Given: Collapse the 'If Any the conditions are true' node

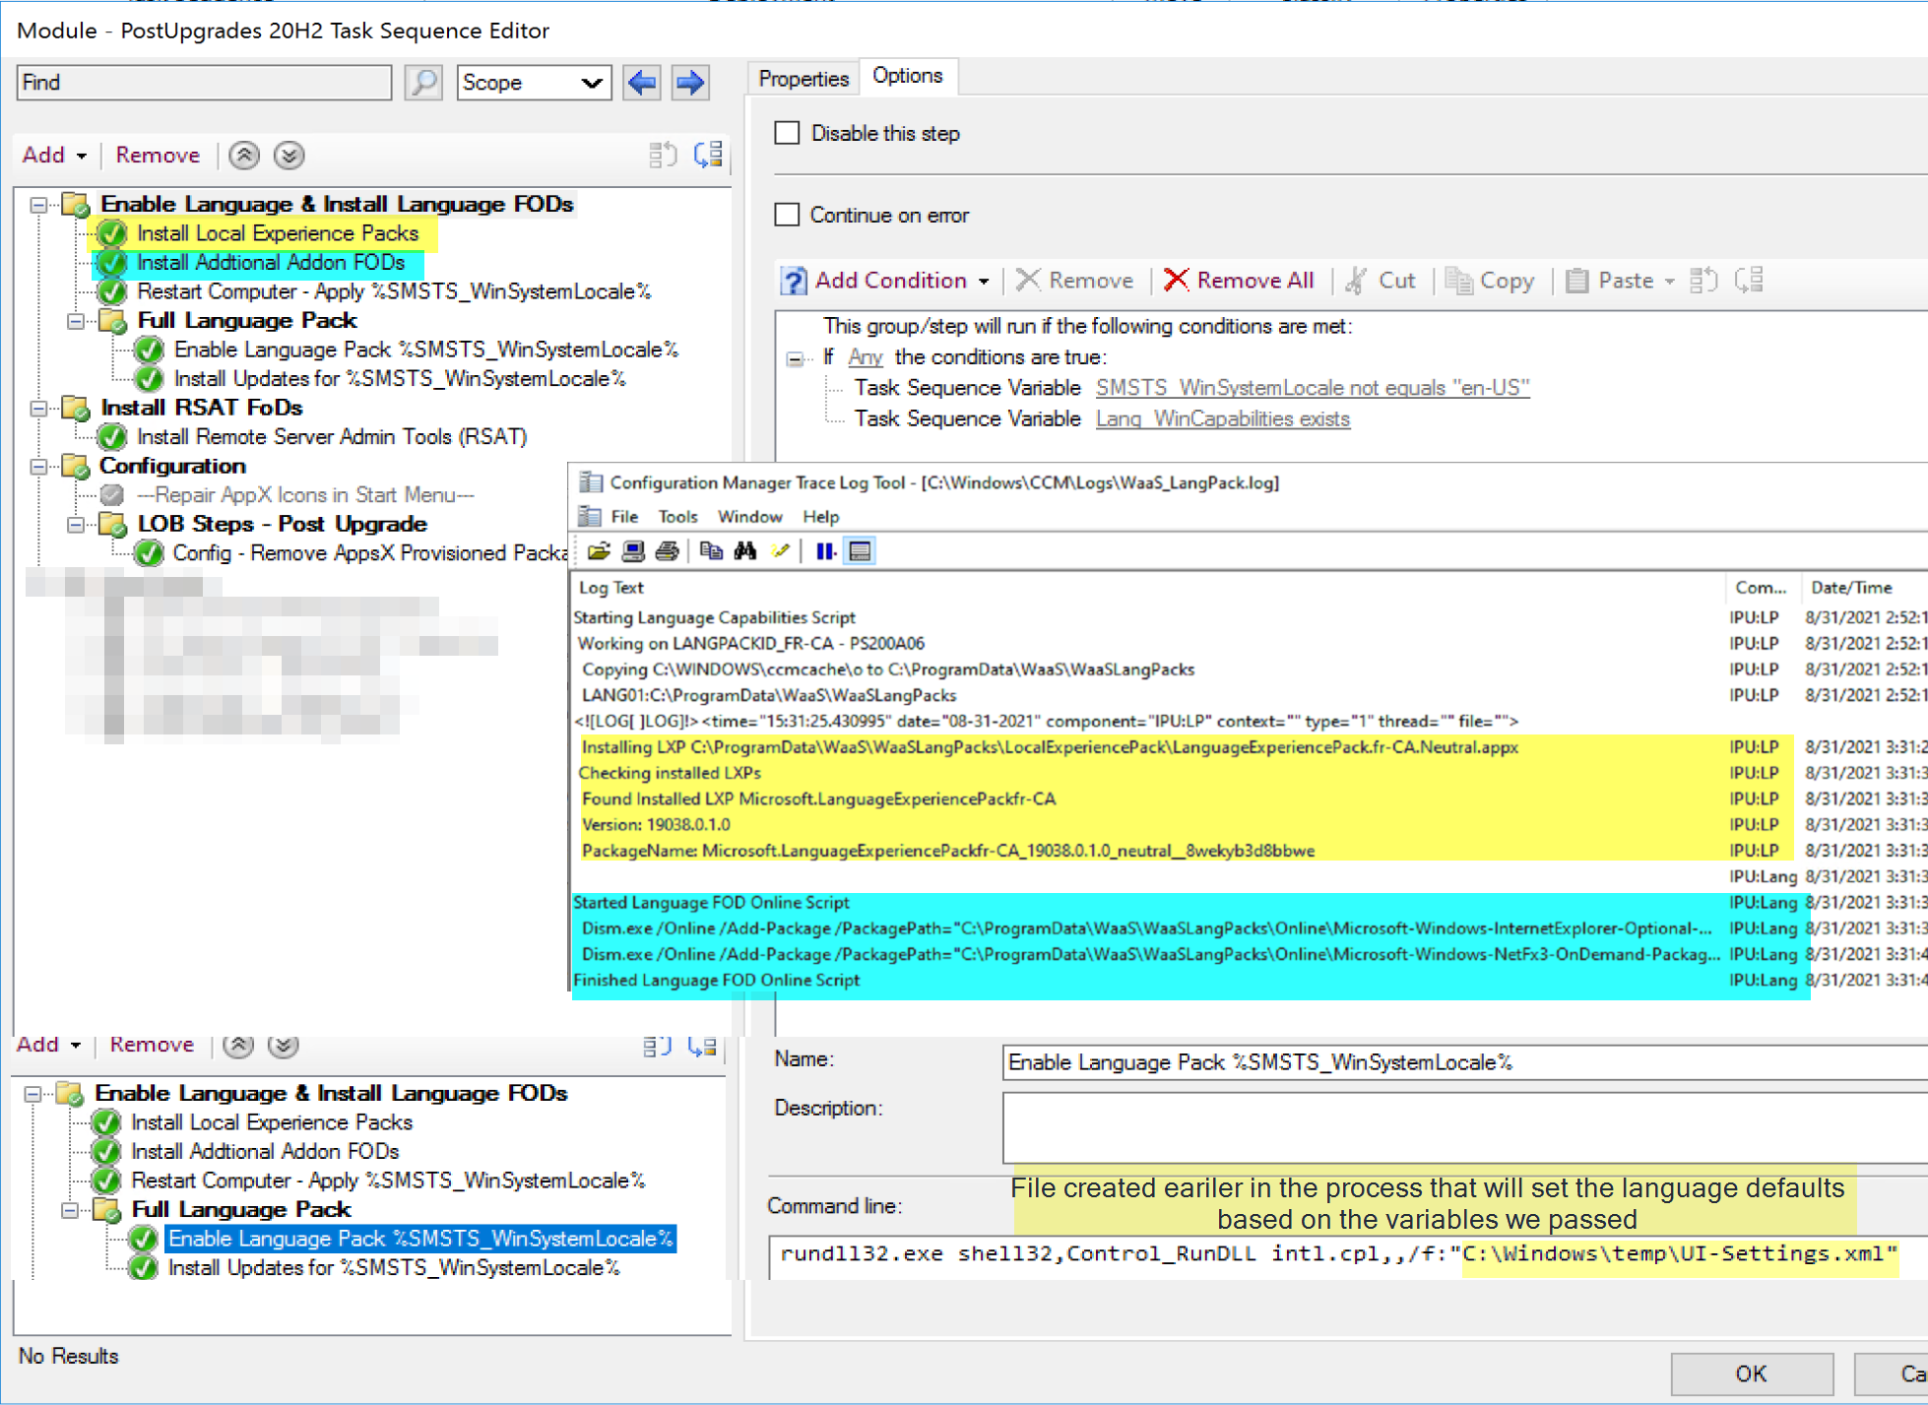Looking at the screenshot, I should [x=795, y=358].
